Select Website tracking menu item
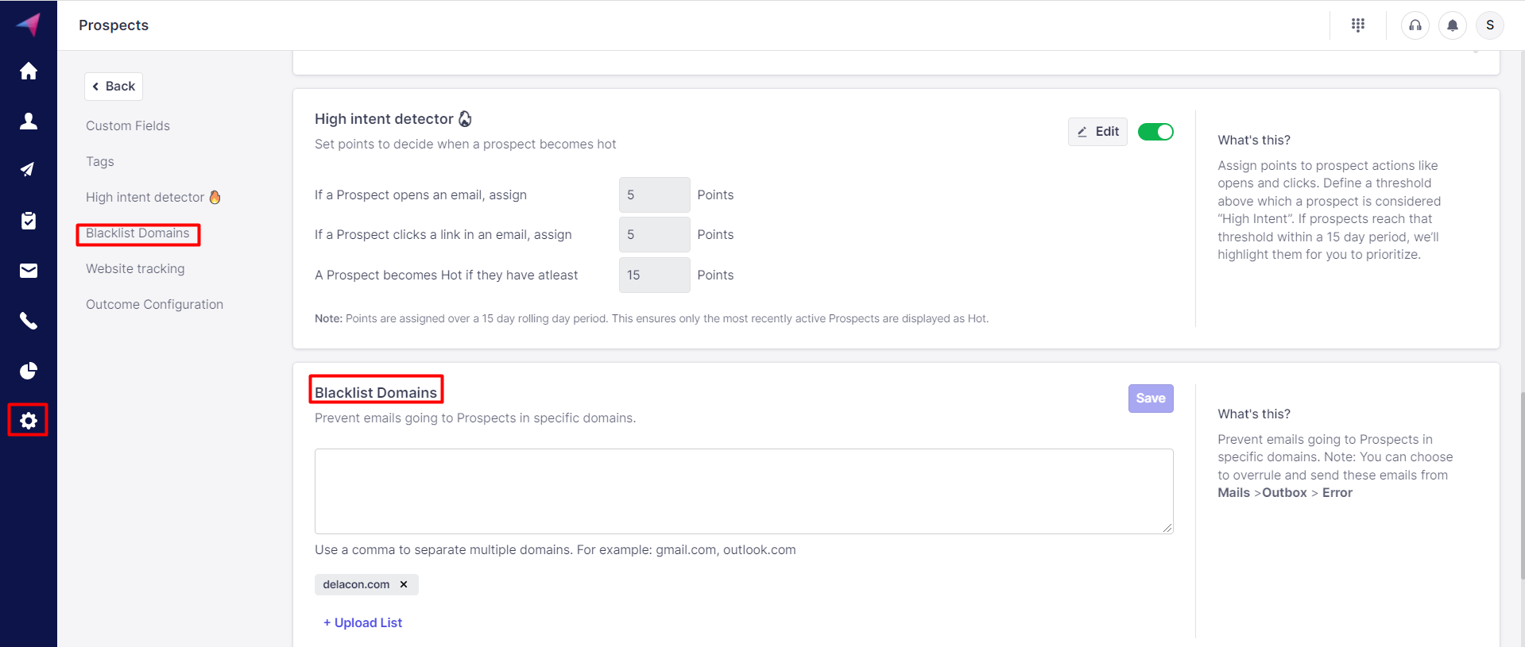 (x=135, y=268)
